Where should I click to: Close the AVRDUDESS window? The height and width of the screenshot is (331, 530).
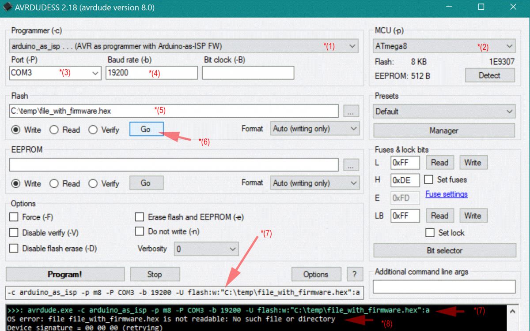[x=513, y=7]
